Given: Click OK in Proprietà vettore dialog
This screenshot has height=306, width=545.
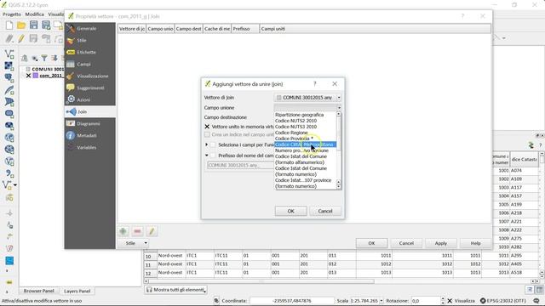Looking at the screenshot, I should click(x=371, y=243).
